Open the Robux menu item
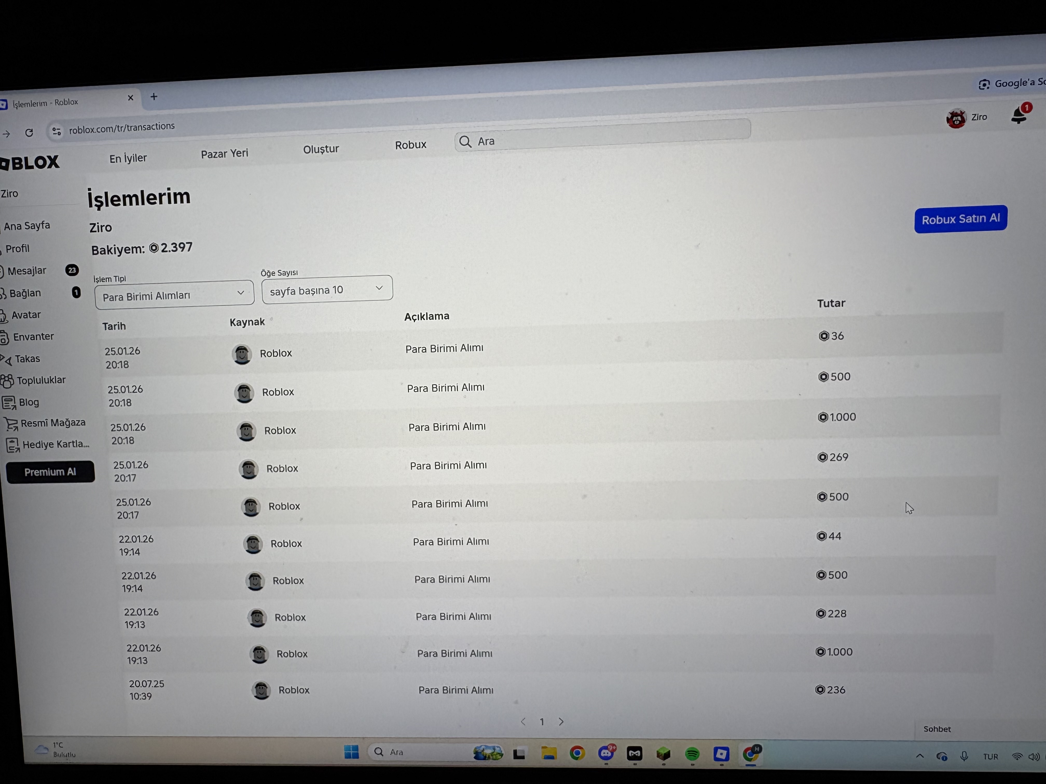Screen dimensions: 1046x784 pyautogui.click(x=411, y=145)
